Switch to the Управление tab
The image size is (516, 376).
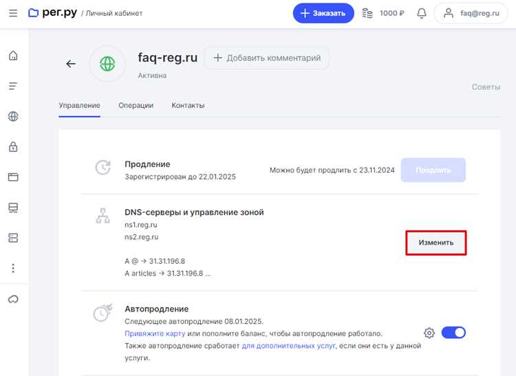tap(79, 105)
